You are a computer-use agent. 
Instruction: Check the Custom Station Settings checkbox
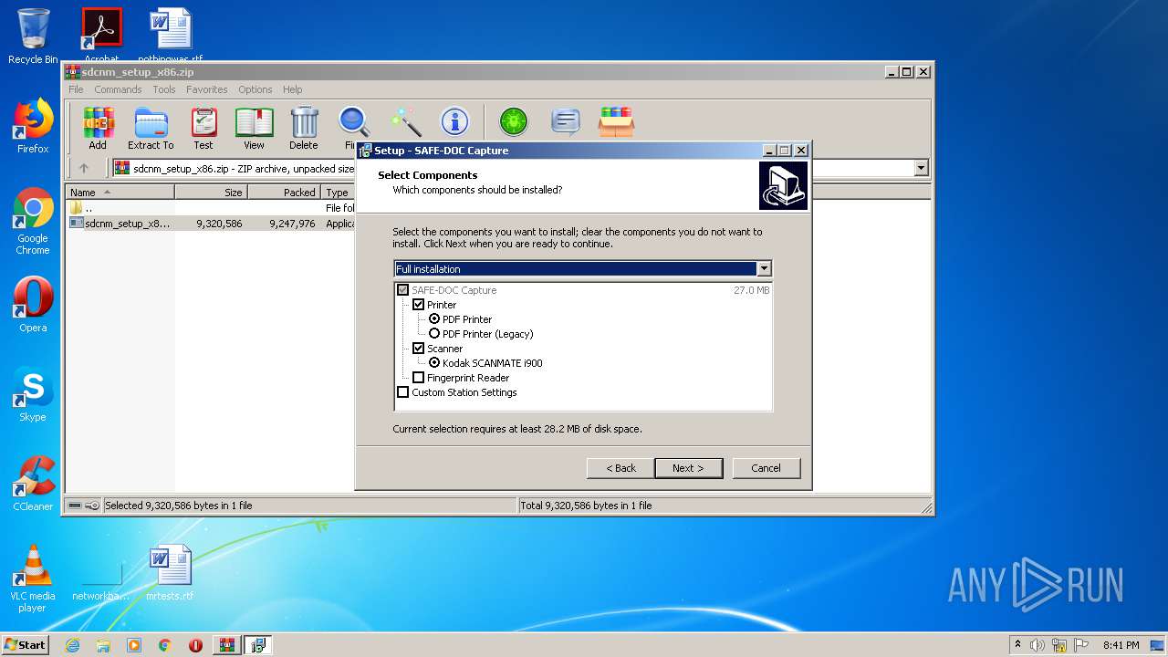(403, 392)
